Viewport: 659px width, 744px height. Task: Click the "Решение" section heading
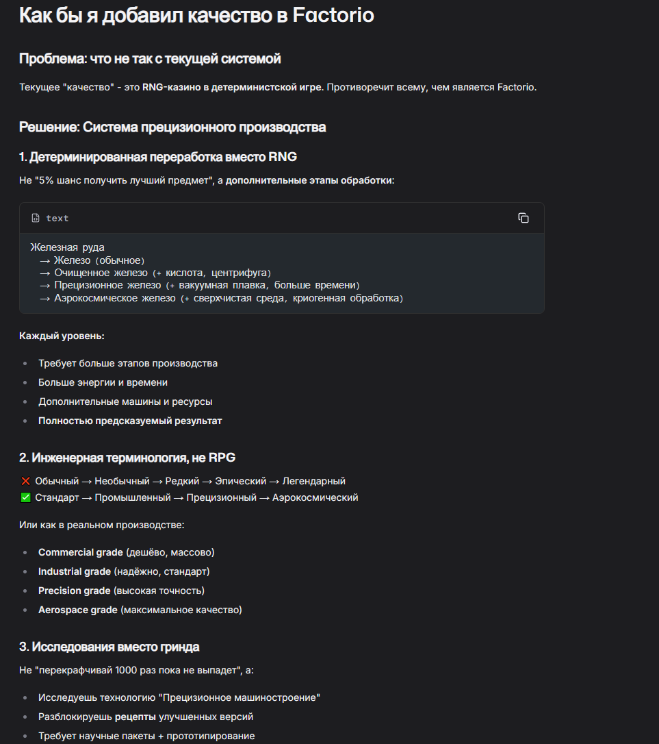[x=172, y=127]
